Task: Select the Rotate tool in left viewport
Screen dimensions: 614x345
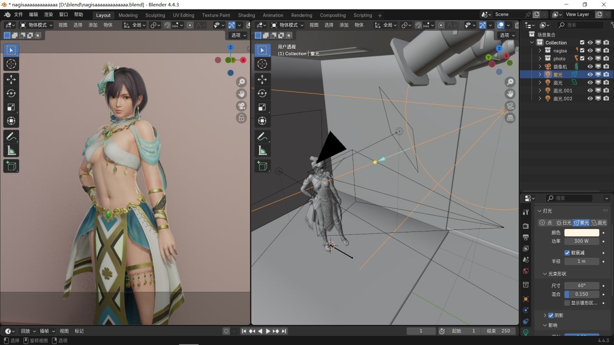Action: click(12, 93)
